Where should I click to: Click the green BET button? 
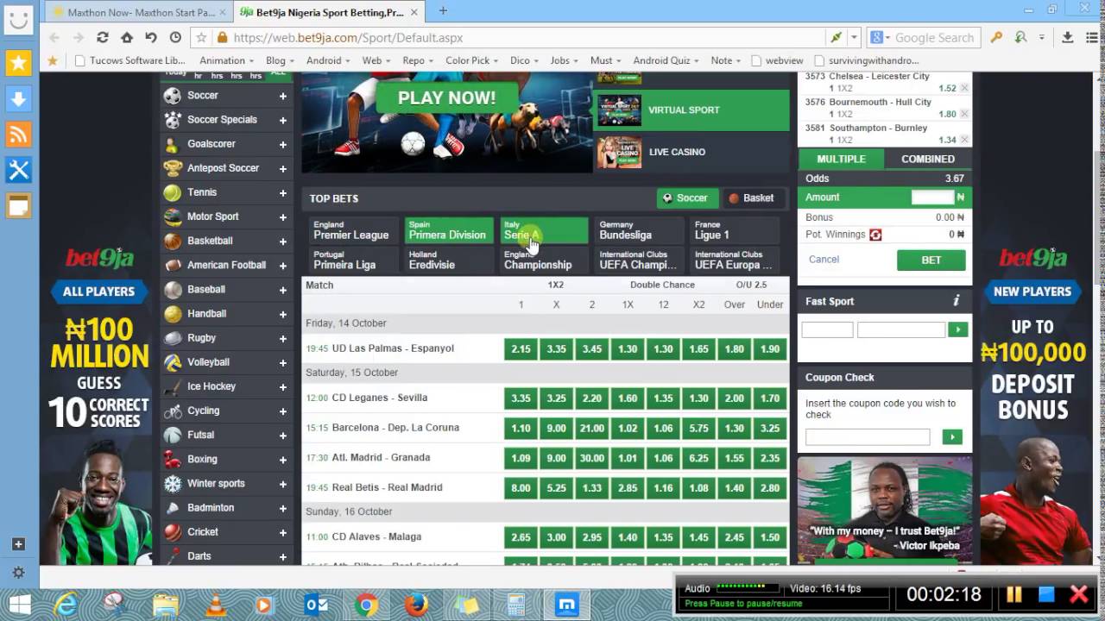click(x=931, y=260)
